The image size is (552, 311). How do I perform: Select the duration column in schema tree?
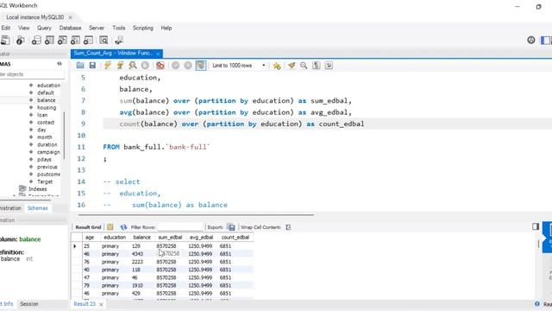47,144
